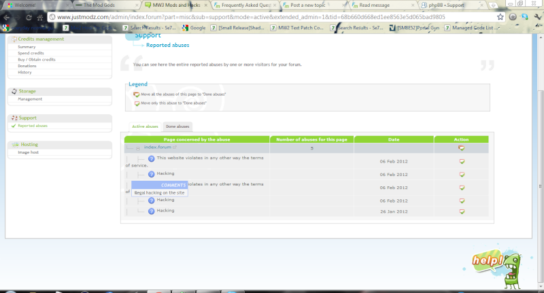Open the Chrome wrench settings menu
This screenshot has width=544, height=293.
coord(537,17)
